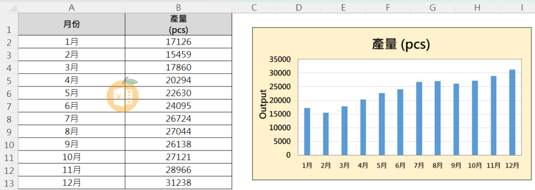This screenshot has width=535, height=190.
Task: Select cell containing 11月
Action: click(x=72, y=170)
